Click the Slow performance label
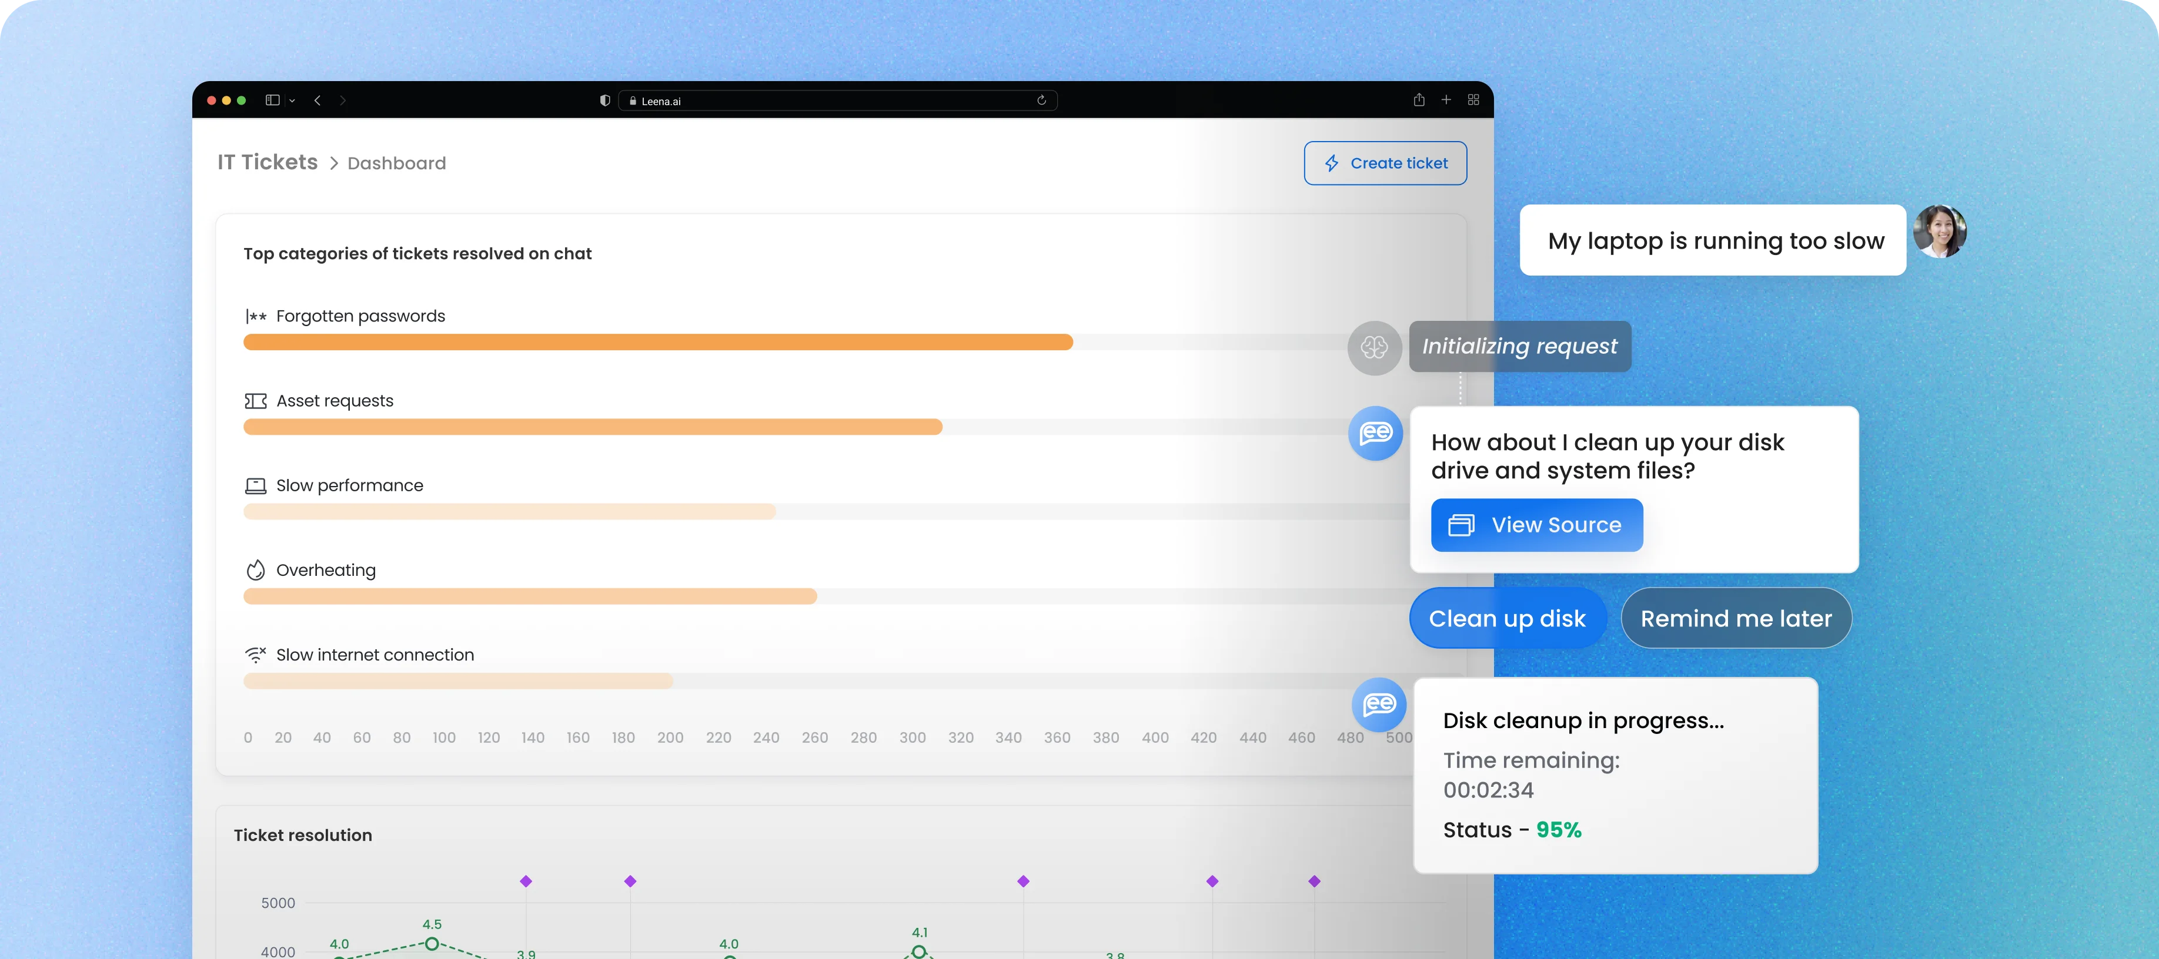Viewport: 2159px width, 959px height. click(x=349, y=486)
